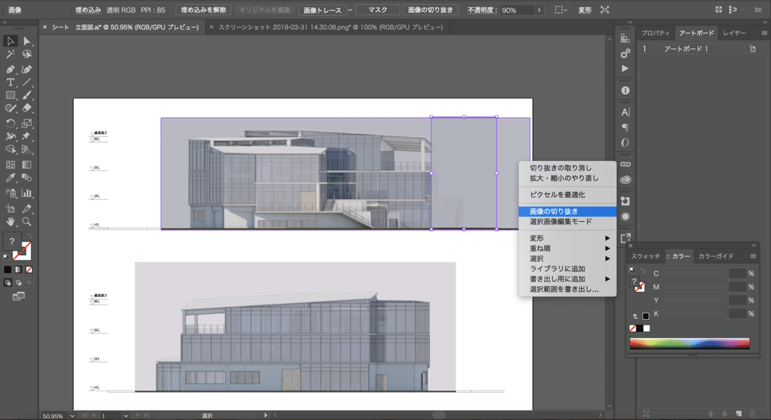Open the Info panel icon

pos(625,91)
